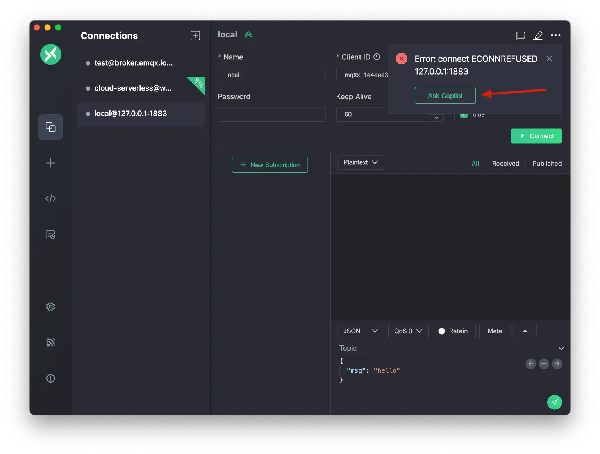Open the JSON payload type dropdown
This screenshot has height=454, width=600.
tap(360, 331)
